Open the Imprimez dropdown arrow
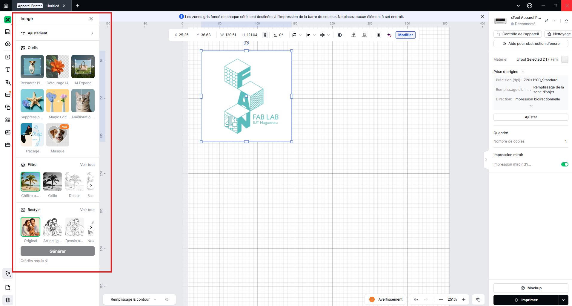Viewport: 572px width, 306px height. [564, 300]
